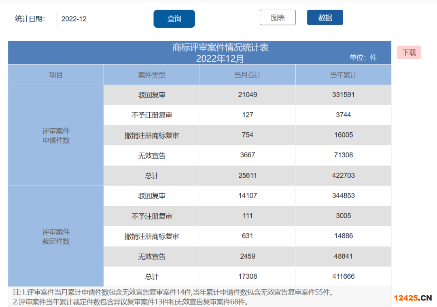The height and width of the screenshot is (307, 437).
Task: Click monthly value 14107 cell
Action: (248, 196)
